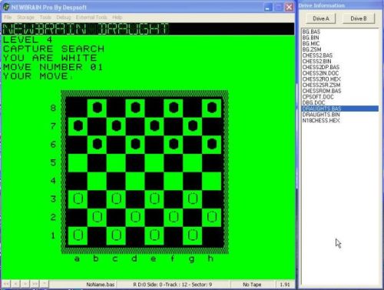384x290 pixels.
Task: Open the Storage menu
Action: 25,18
